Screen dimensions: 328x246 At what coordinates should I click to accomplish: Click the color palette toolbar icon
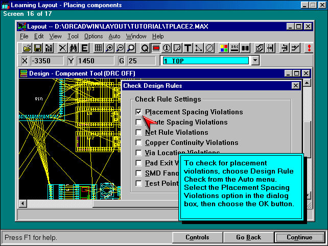coord(224,48)
